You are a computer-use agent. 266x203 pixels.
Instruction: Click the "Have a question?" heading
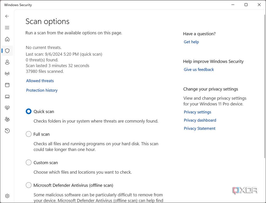(x=199, y=34)
